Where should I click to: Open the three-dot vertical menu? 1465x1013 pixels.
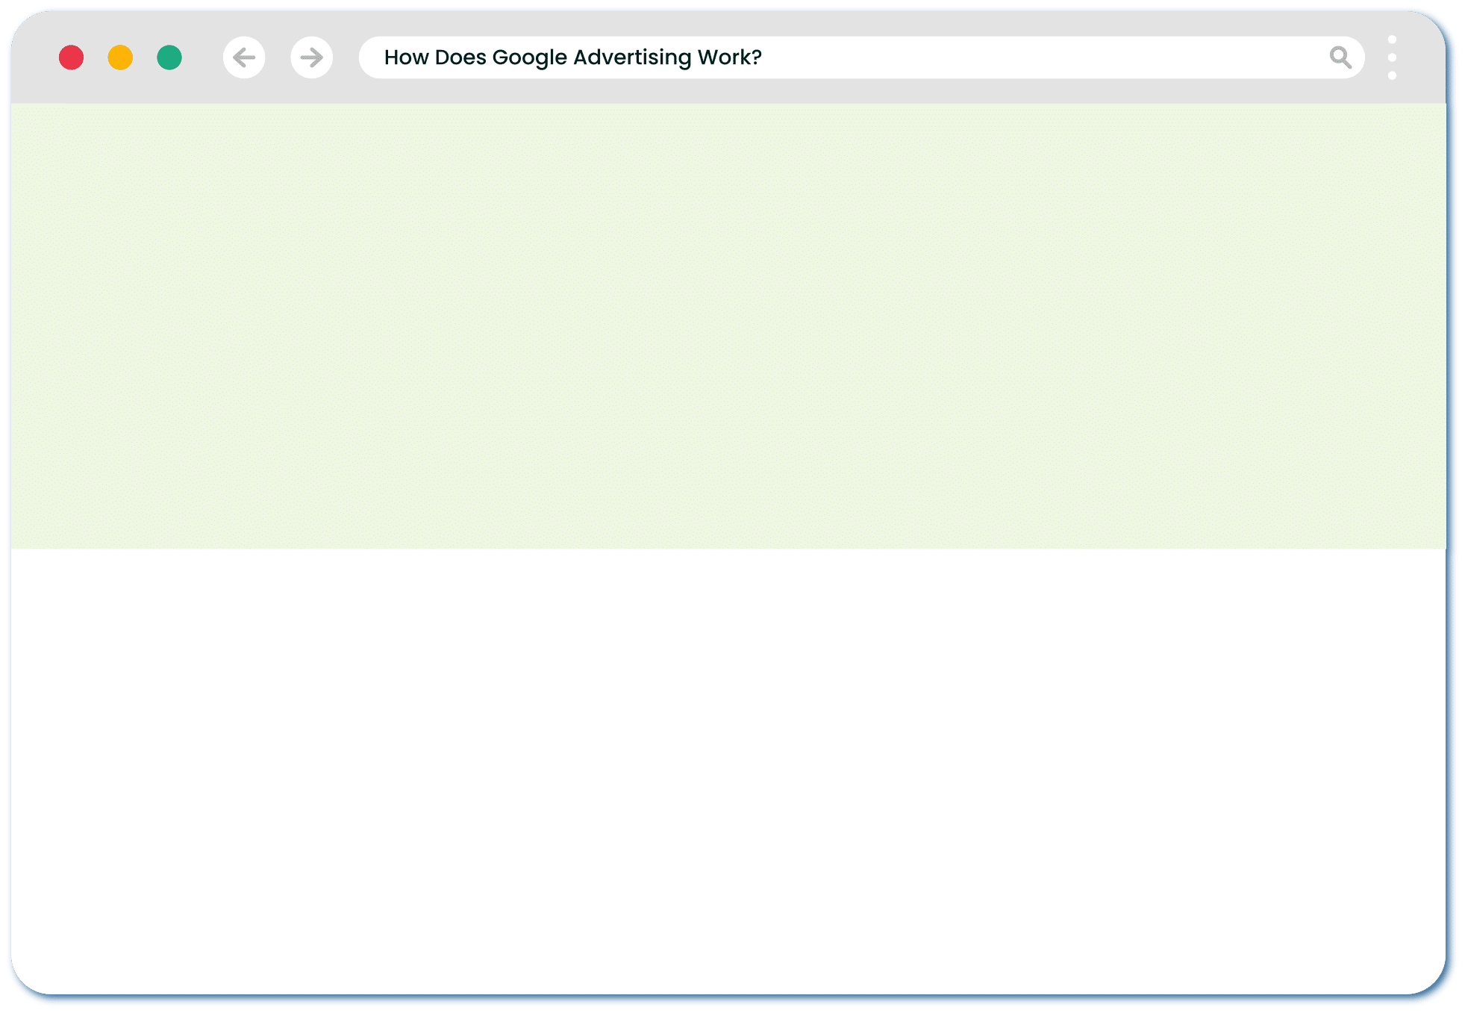pyautogui.click(x=1392, y=57)
